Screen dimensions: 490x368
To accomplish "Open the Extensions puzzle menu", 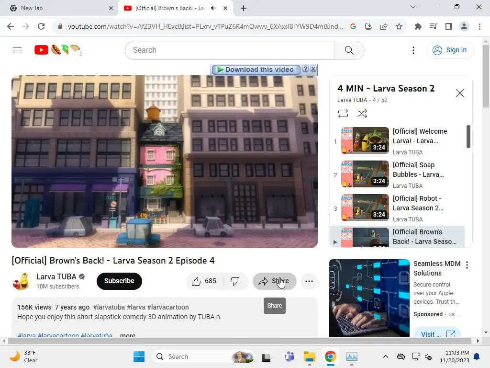I will 418,27.
